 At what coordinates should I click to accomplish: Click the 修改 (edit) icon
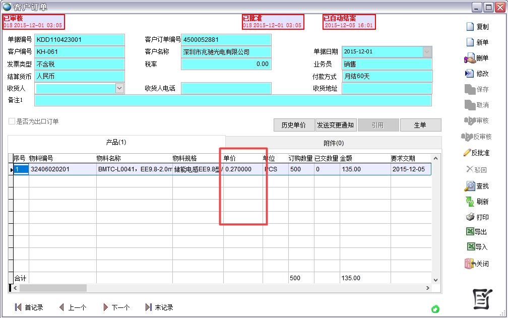[470, 74]
